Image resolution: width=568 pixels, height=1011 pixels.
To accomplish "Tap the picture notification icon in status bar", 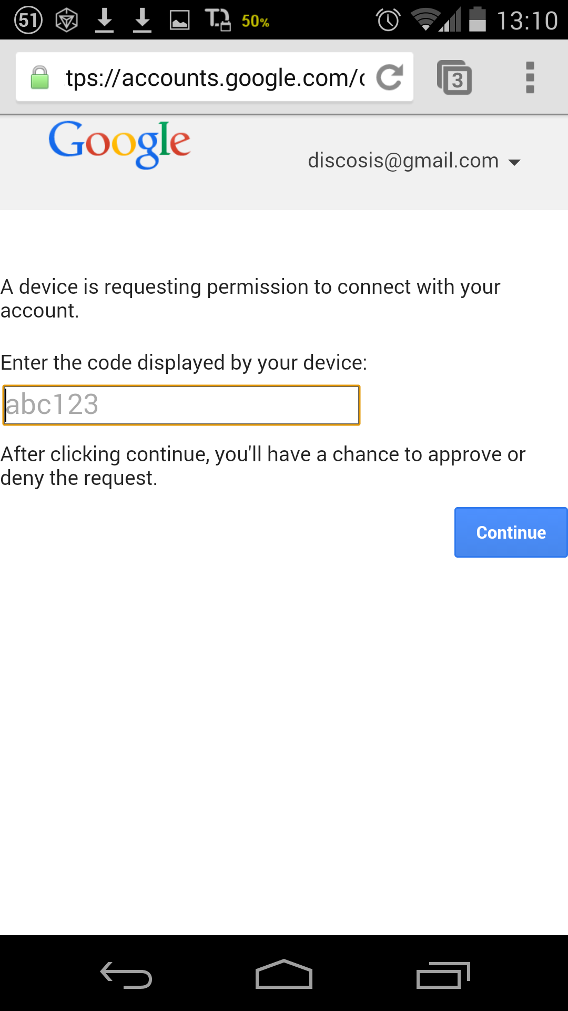I will click(x=179, y=21).
